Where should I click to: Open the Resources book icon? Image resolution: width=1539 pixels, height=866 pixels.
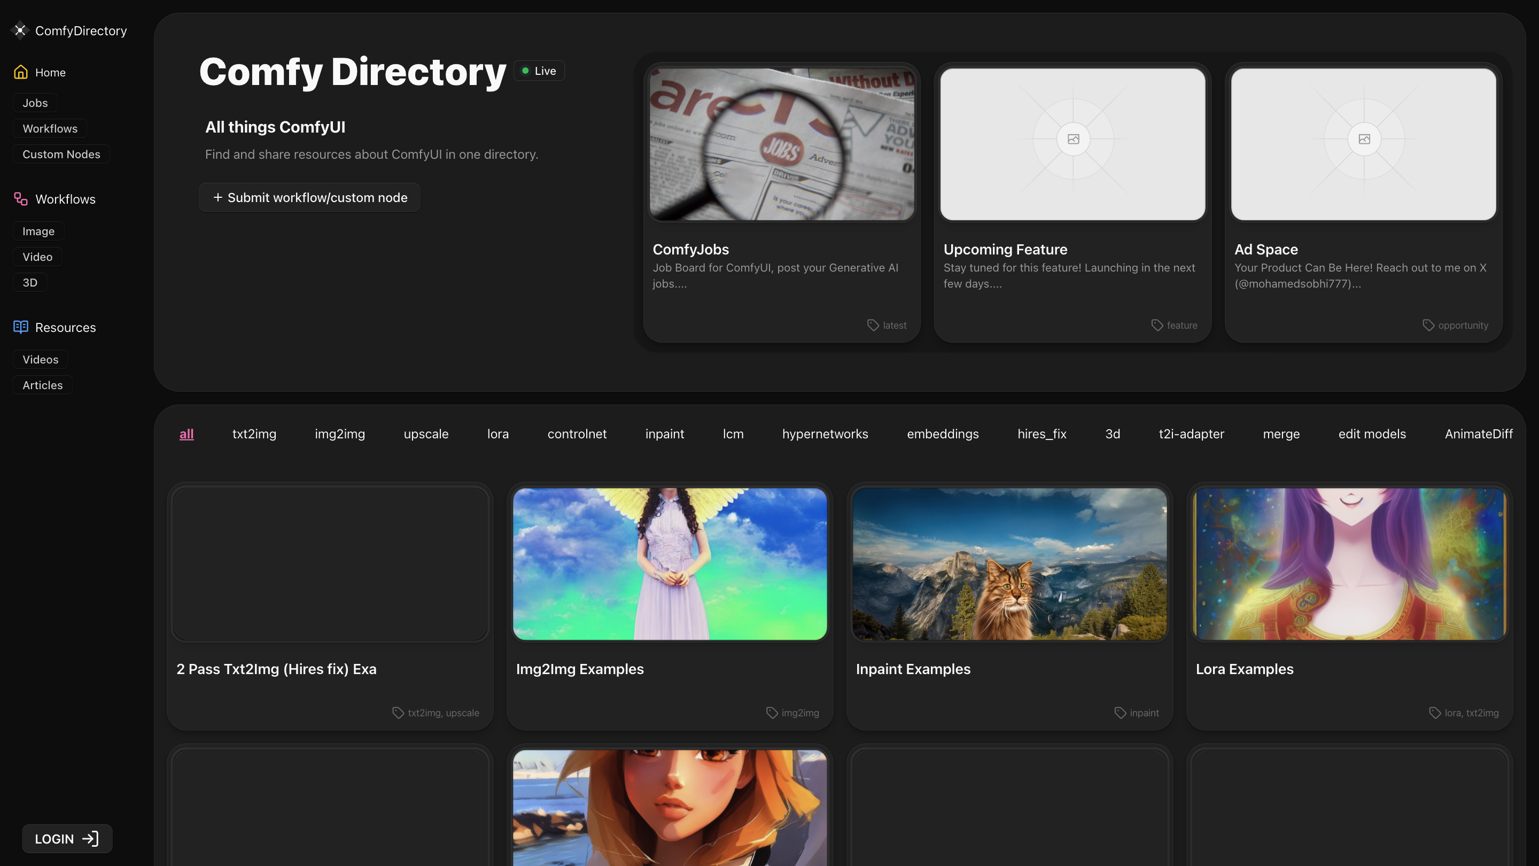coord(20,327)
